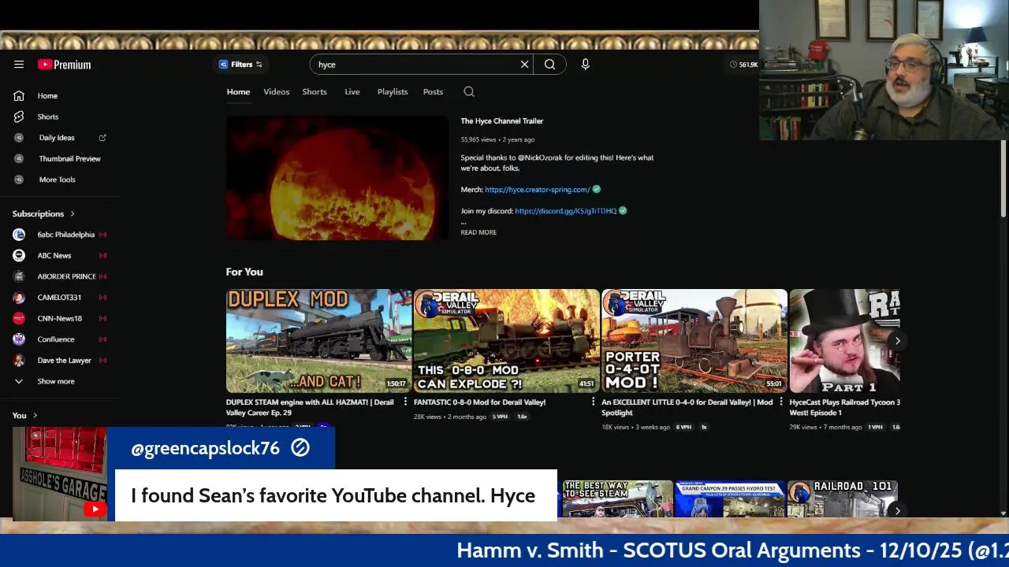The height and width of the screenshot is (567, 1009).
Task: Advance lower video row with right arrow
Action: (x=897, y=511)
